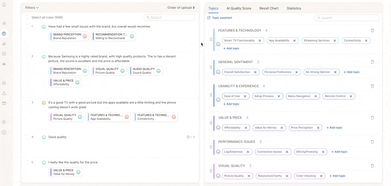Image resolution: width=391 pixels, height=186 pixels.
Task: Select Brand Reputation tag on row 1
Action: click(68, 36)
